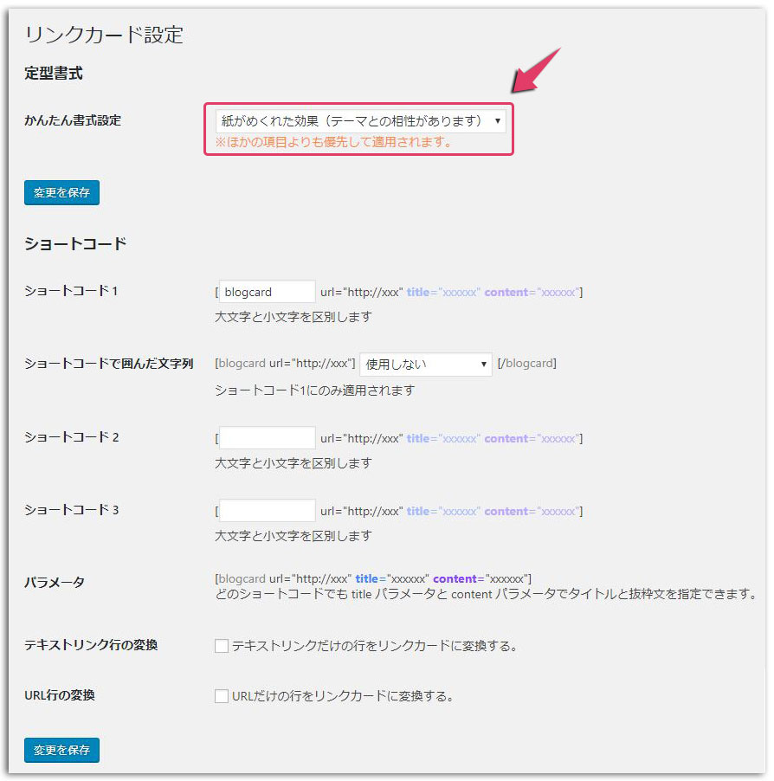Click the orange ※ほかの項目よりも優先 note

[x=333, y=142]
